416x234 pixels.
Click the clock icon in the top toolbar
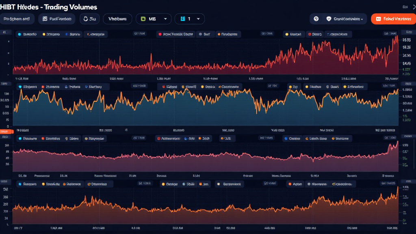pyautogui.click(x=86, y=19)
